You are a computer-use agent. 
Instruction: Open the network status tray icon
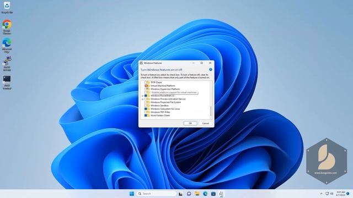pos(327,194)
